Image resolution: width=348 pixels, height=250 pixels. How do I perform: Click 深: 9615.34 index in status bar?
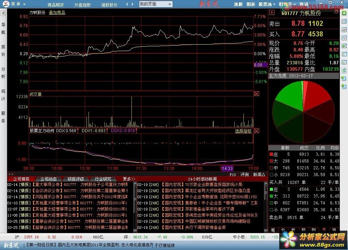point(136,237)
